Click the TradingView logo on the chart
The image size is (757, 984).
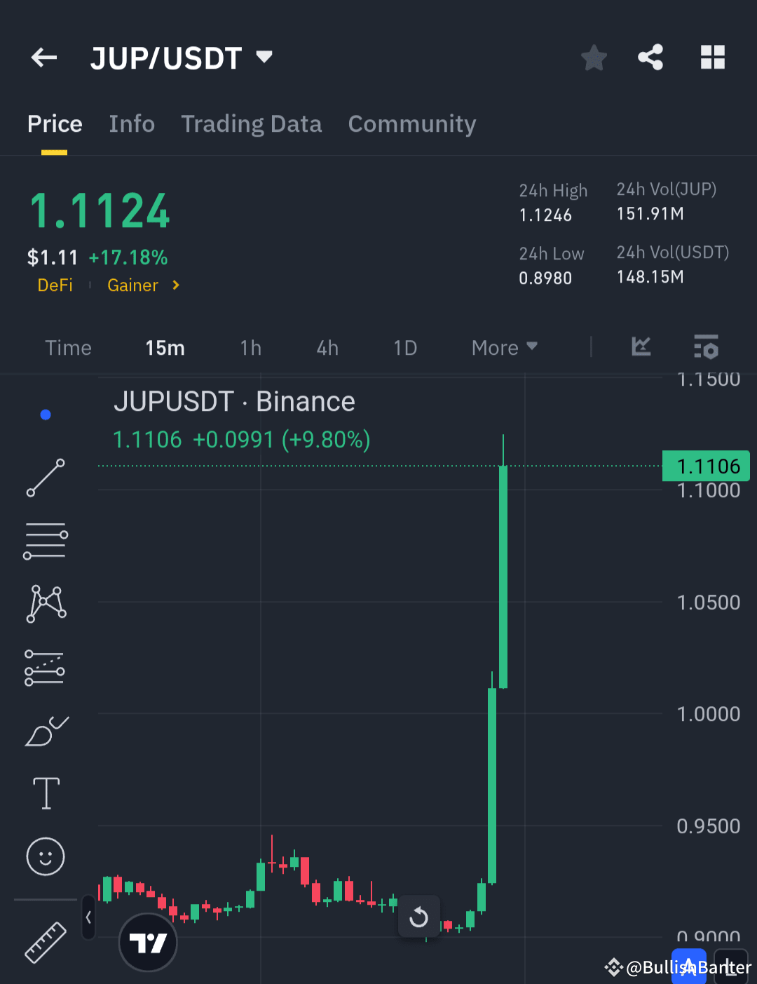coord(148,942)
